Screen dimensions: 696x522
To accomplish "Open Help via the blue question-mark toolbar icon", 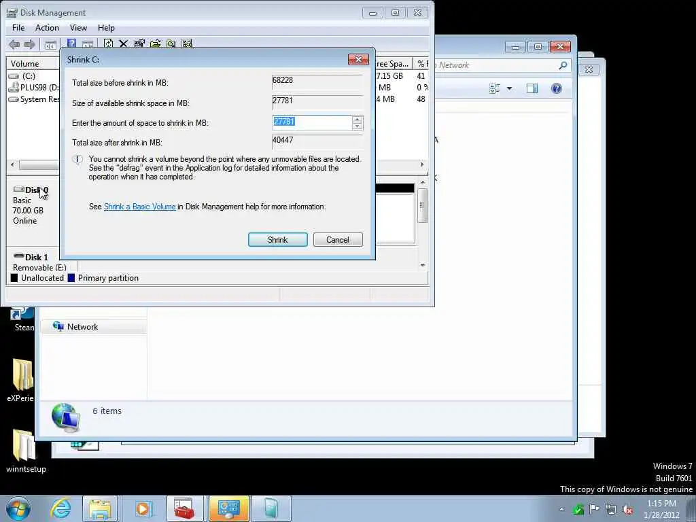I will (x=71, y=43).
